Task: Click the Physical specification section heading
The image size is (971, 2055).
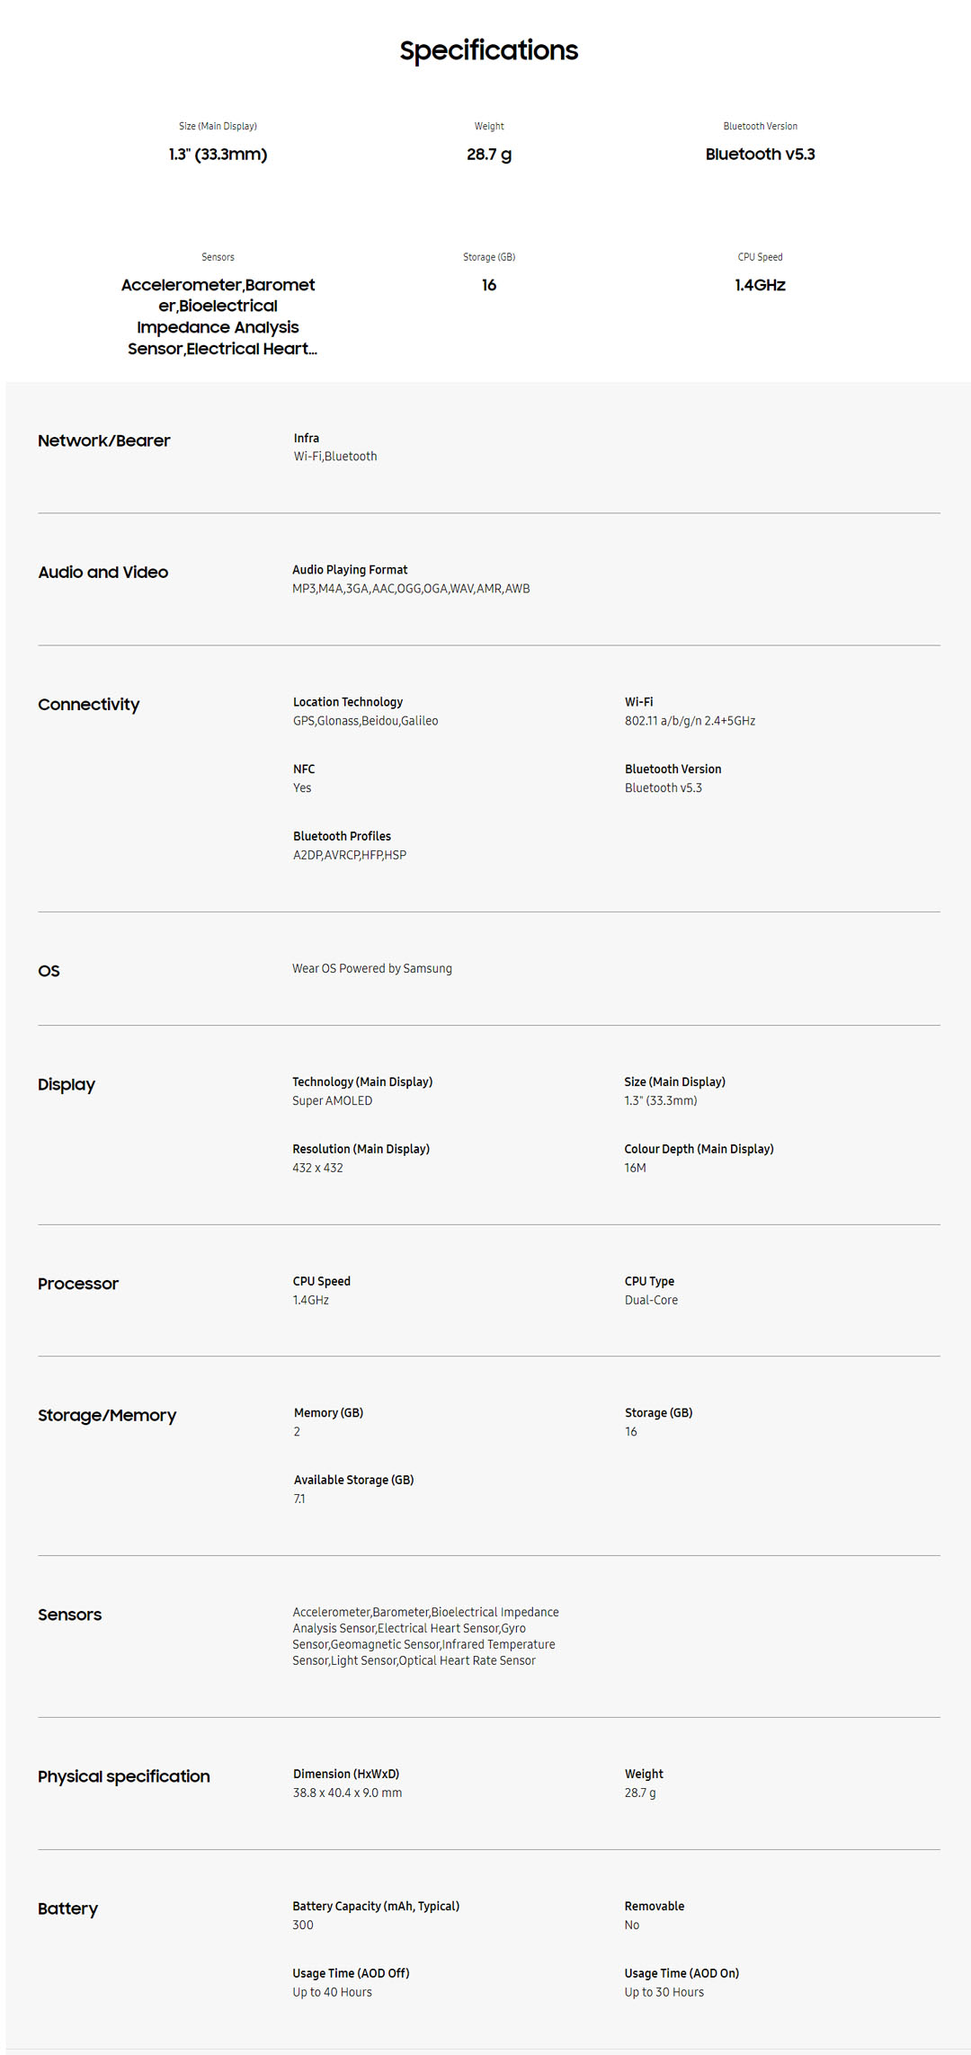Action: coord(124,1776)
